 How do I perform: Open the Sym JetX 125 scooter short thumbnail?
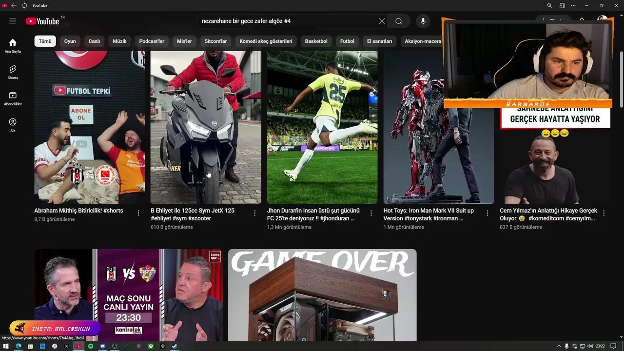coord(206,127)
